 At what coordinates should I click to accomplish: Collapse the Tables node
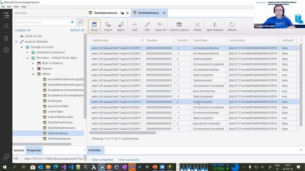33,74
